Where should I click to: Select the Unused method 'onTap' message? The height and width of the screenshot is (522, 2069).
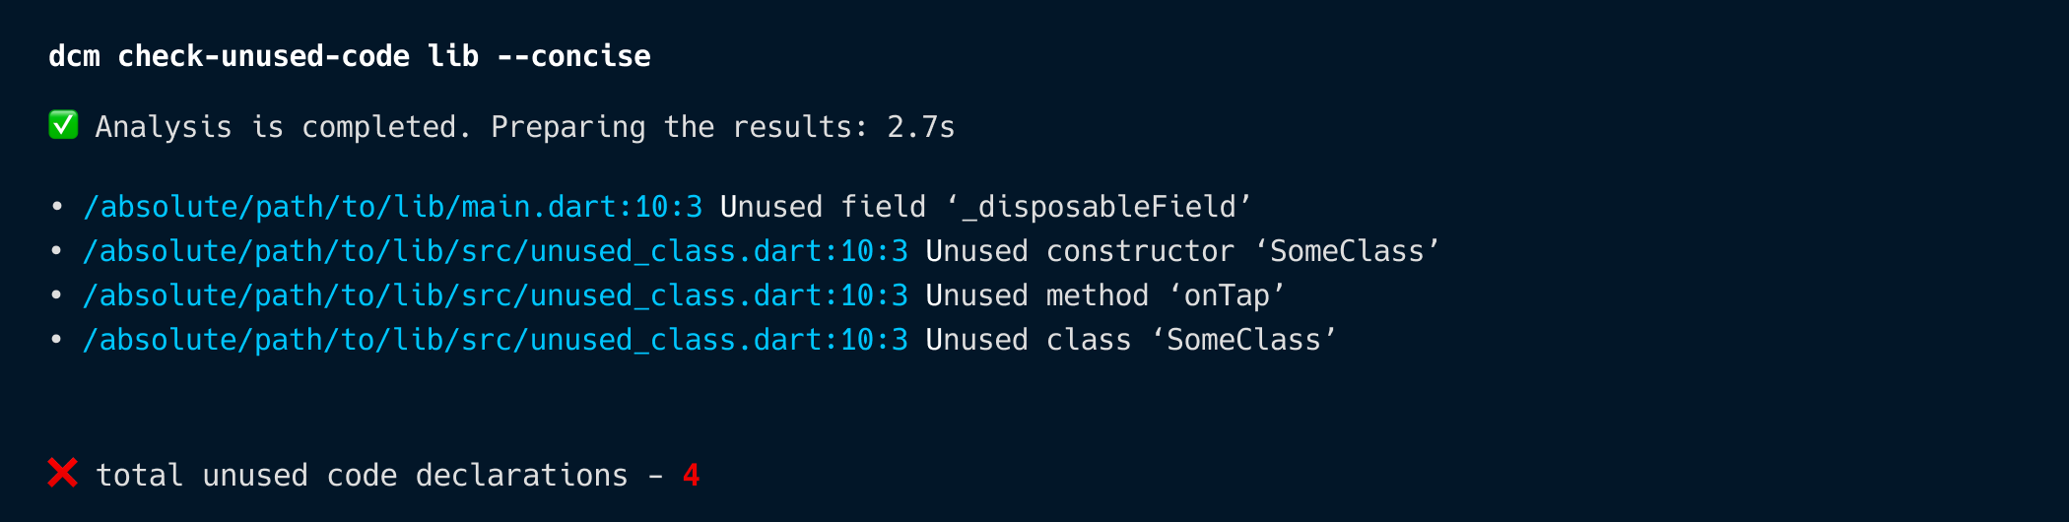click(x=1105, y=295)
